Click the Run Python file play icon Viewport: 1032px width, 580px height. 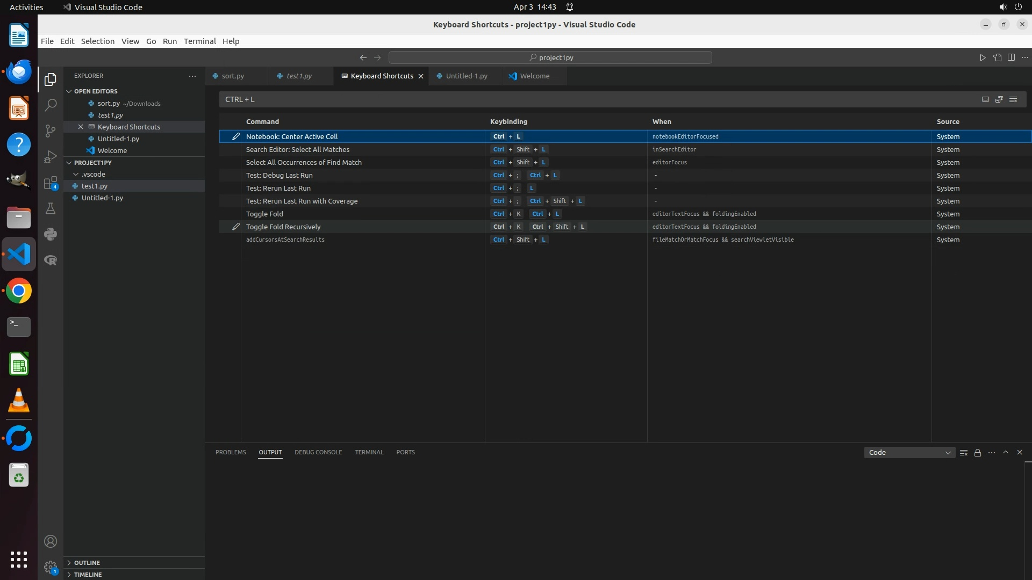pyautogui.click(x=983, y=57)
